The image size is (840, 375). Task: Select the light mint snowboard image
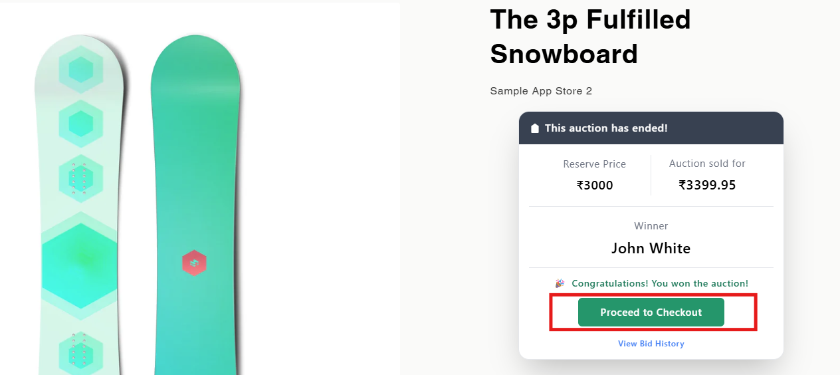pyautogui.click(x=80, y=199)
